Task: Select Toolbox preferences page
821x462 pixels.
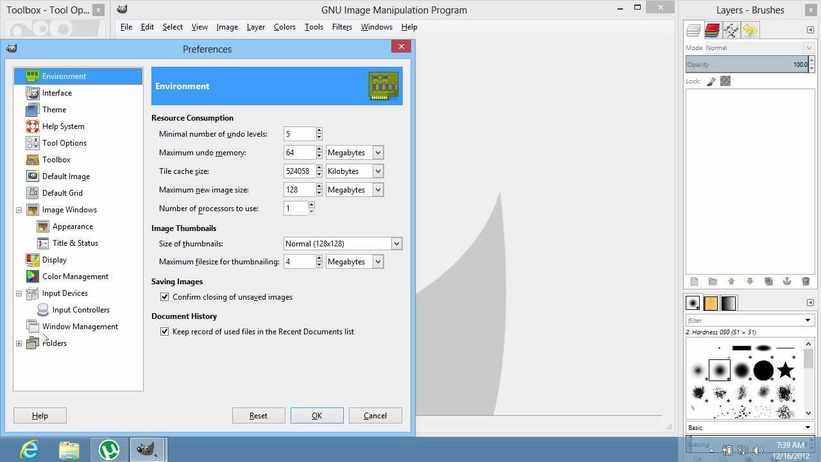Action: (x=56, y=160)
